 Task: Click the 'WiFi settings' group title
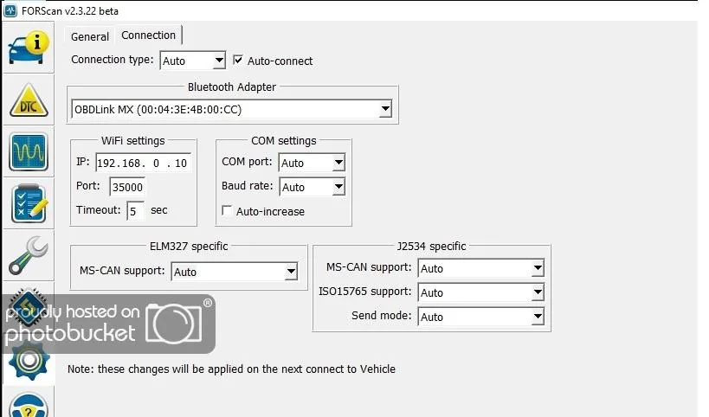point(133,140)
